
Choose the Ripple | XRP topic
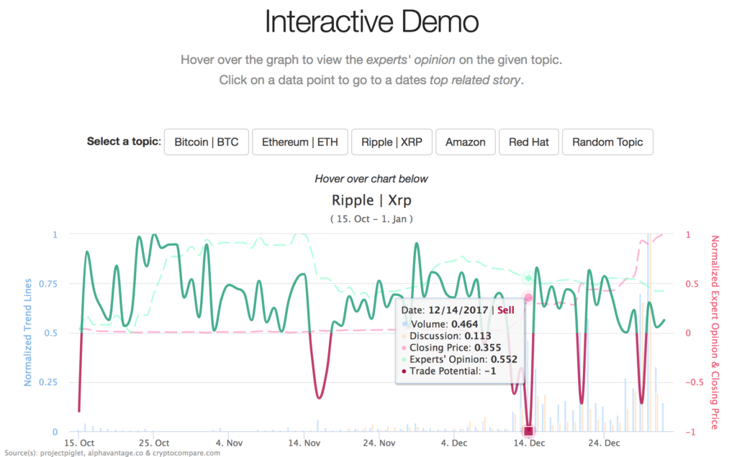coord(392,142)
